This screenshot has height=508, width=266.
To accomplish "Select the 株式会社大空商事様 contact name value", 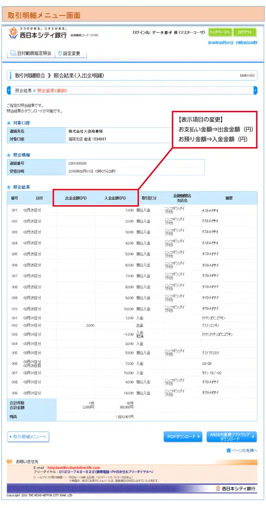I will click(86, 131).
